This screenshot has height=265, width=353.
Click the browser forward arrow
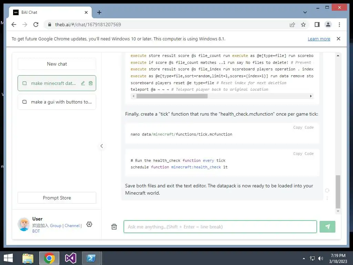(x=25, y=24)
